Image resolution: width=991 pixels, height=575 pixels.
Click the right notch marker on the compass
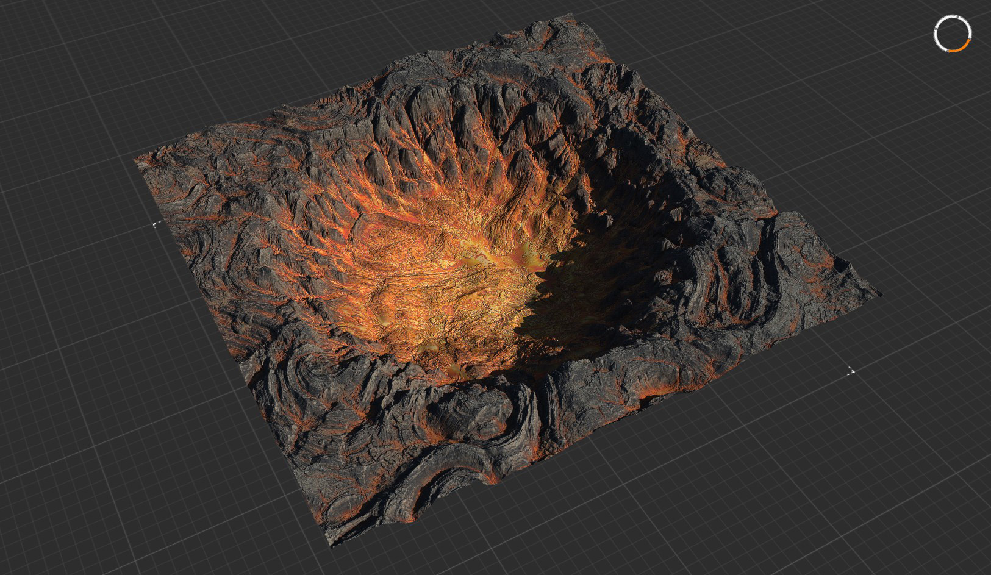pos(970,37)
